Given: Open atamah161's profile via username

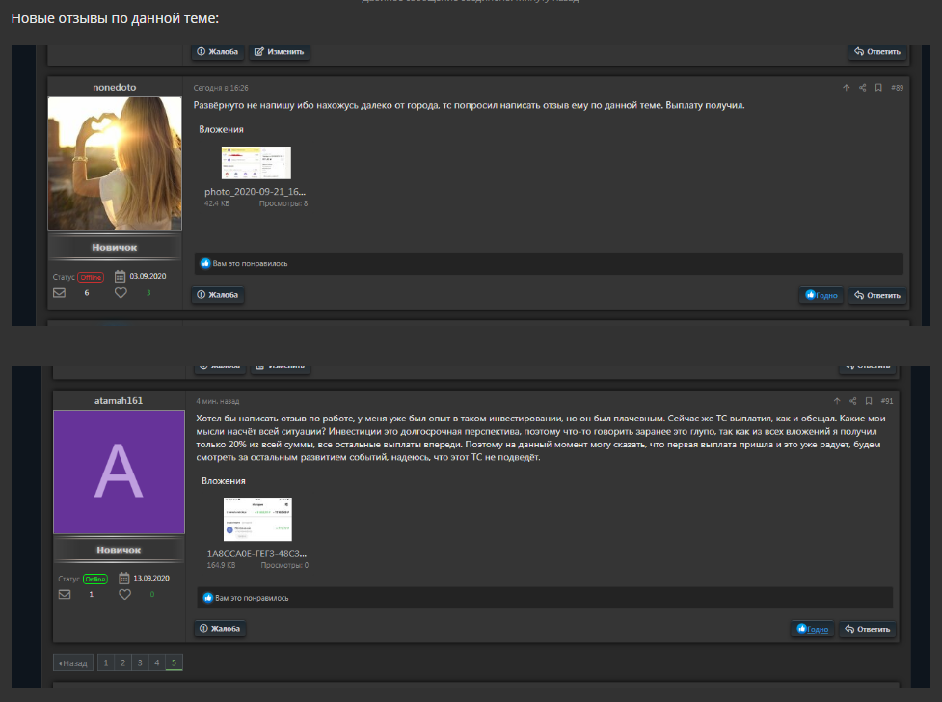Looking at the screenshot, I should tap(119, 401).
